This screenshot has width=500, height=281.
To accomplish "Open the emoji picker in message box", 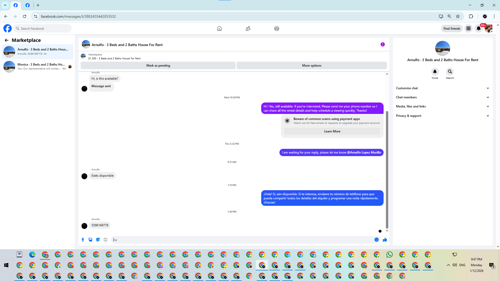I will point(377,240).
